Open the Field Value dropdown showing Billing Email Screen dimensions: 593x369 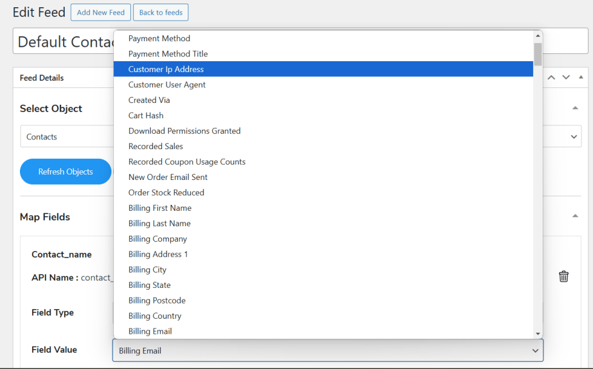point(328,351)
